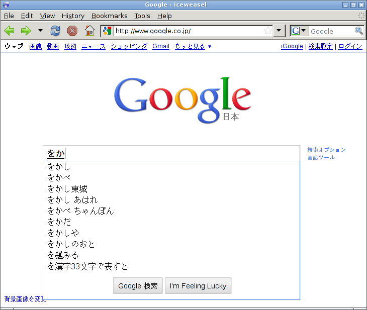
Task: Bookmark this page with the star icon
Action: click(x=268, y=31)
